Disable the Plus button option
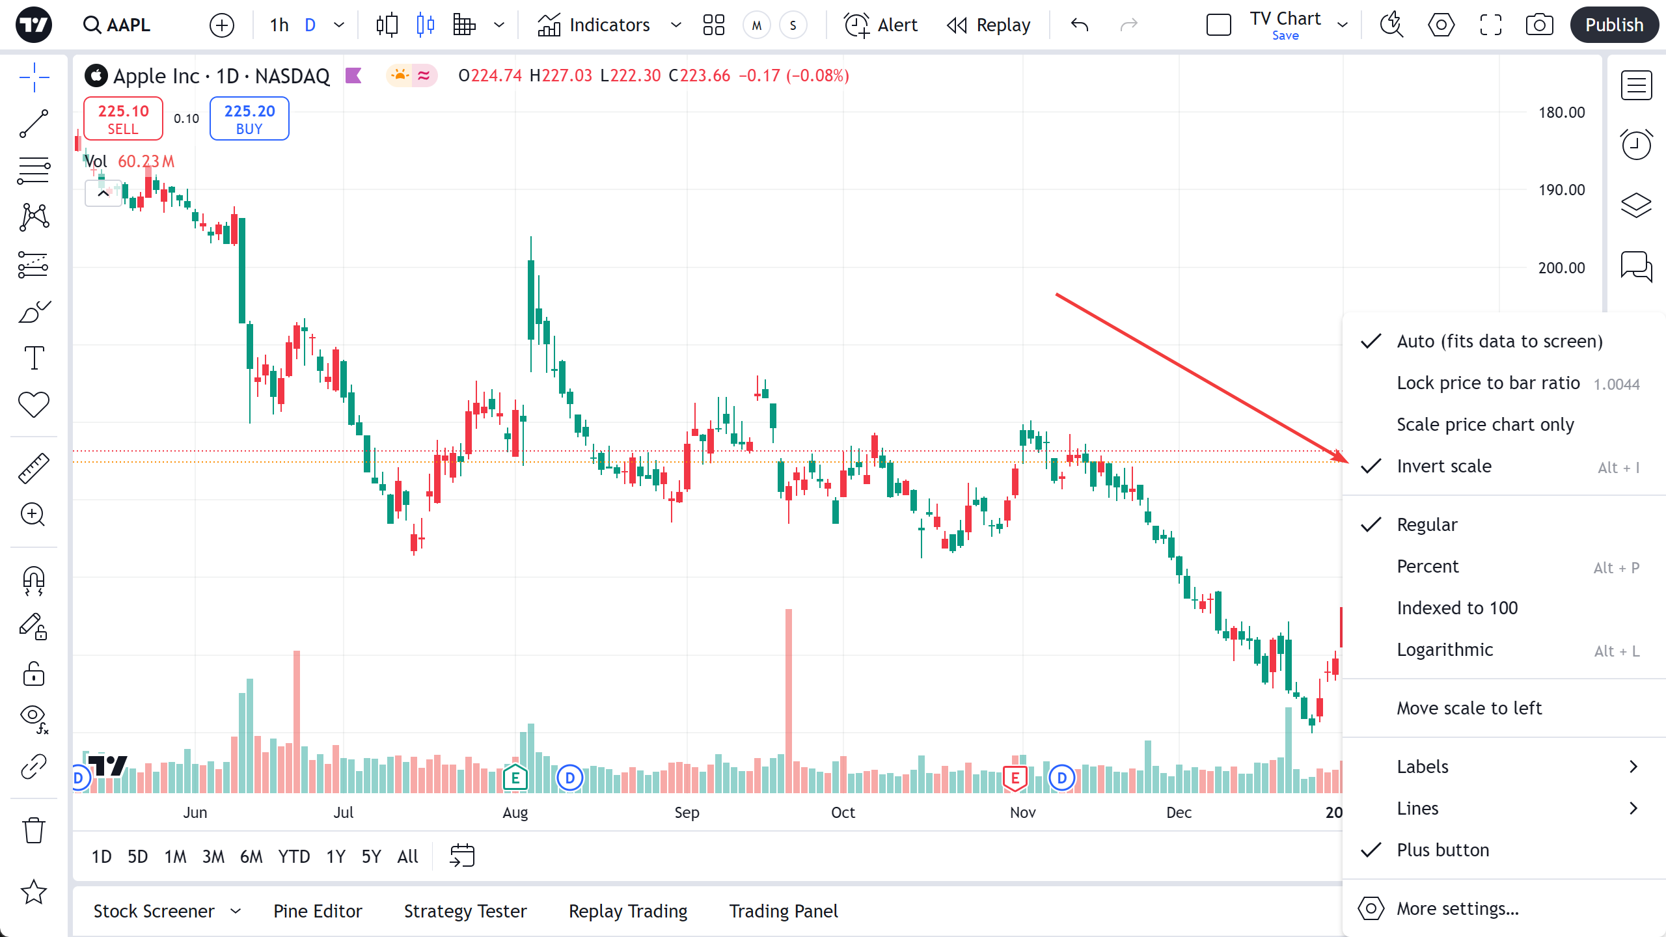 point(1442,850)
